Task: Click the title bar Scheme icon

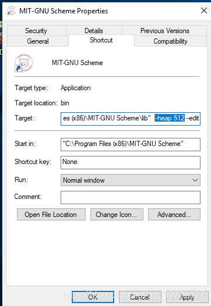Action: (11, 10)
